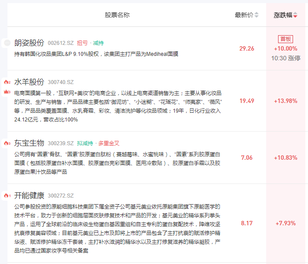Click stock code 002612.SZ
The height and width of the screenshot is (264, 308).
pos(61,43)
